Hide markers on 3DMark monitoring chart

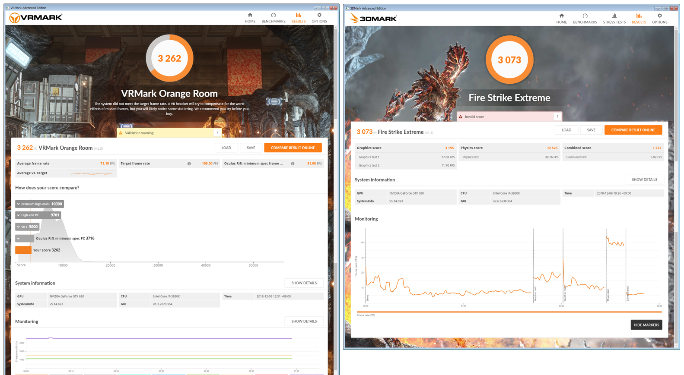[x=646, y=325]
